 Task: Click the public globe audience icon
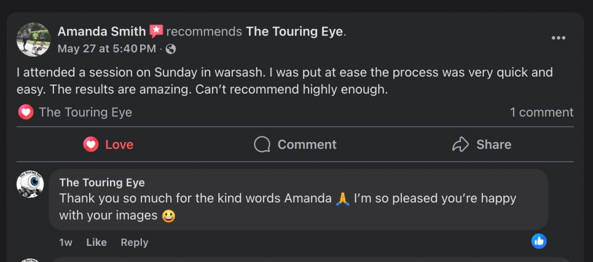pos(171,49)
